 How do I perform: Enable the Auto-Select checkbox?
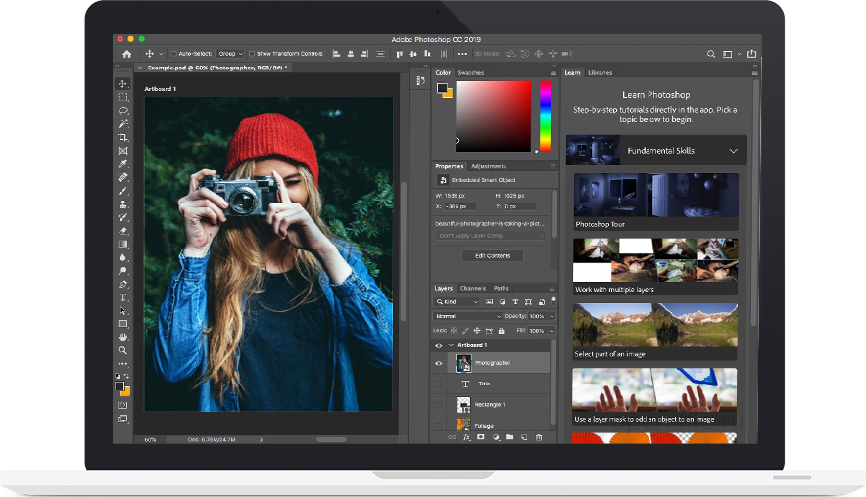(174, 54)
